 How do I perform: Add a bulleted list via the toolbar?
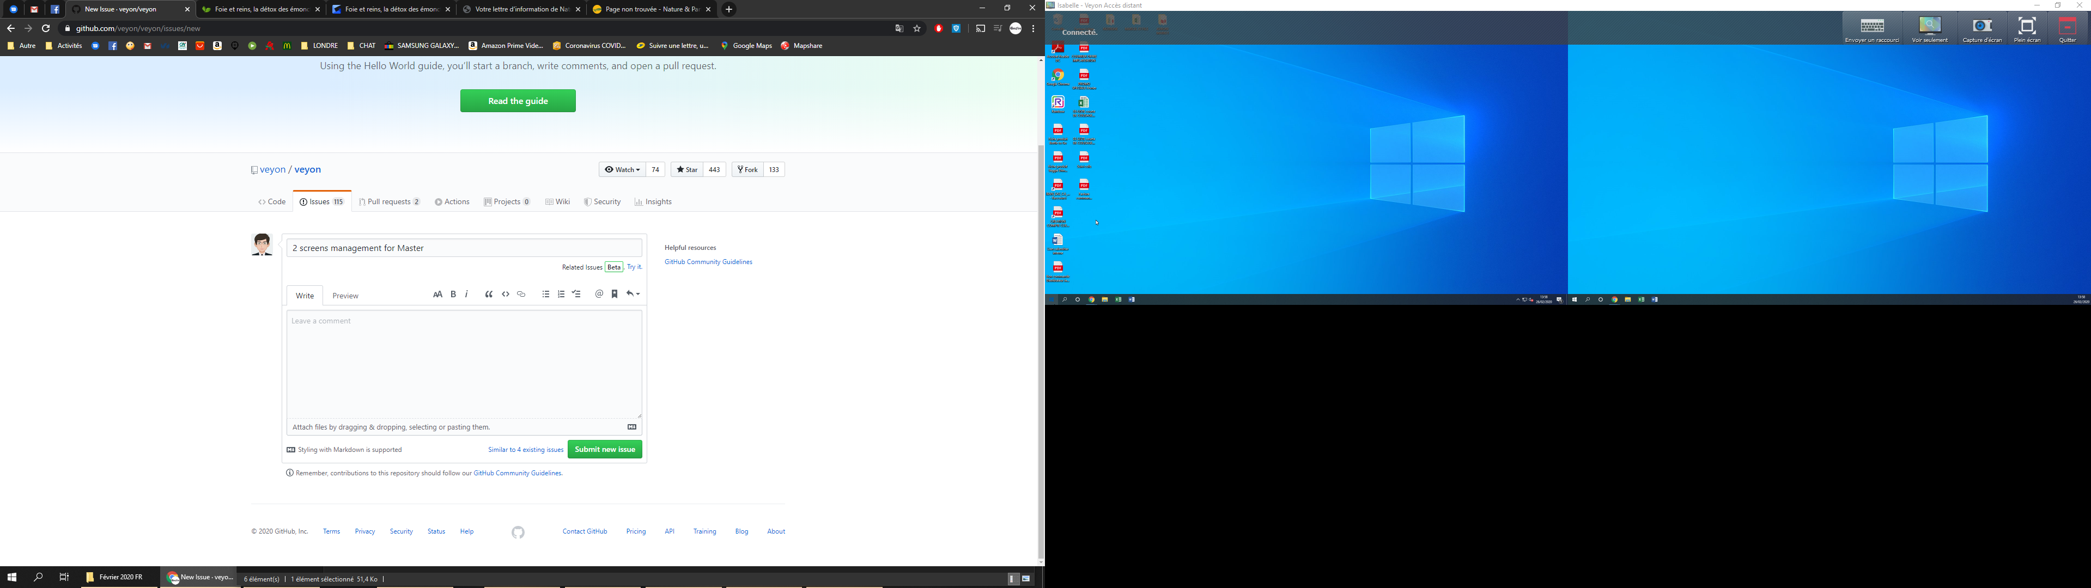point(545,293)
